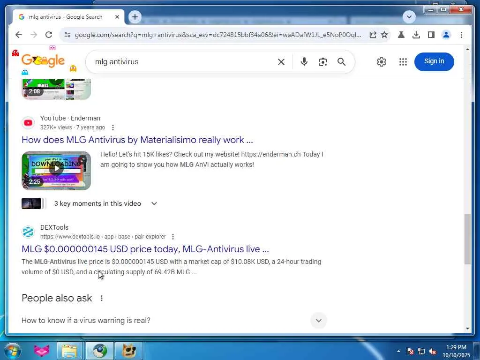Click the dextools.io breadcrumb URL
This screenshot has height=360, width=480.
[103, 237]
